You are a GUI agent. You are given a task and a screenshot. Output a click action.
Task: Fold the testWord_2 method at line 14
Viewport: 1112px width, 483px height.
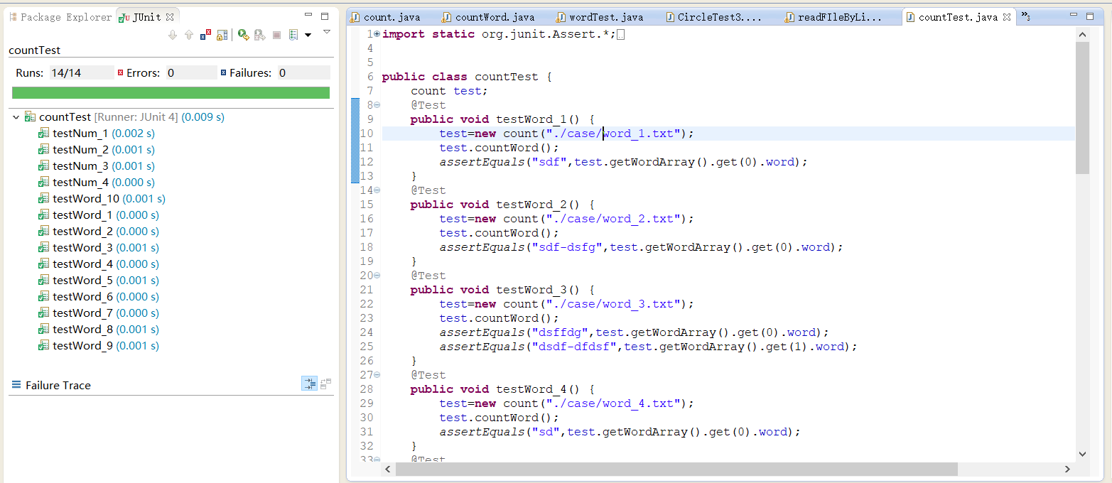tap(377, 190)
